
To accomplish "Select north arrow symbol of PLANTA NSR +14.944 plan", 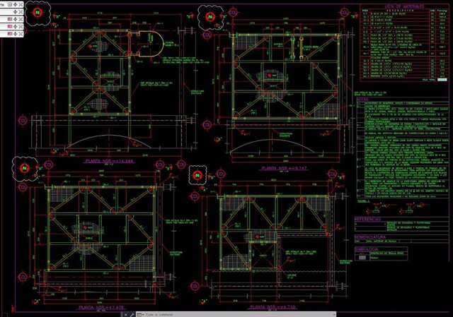I will [38, 13].
